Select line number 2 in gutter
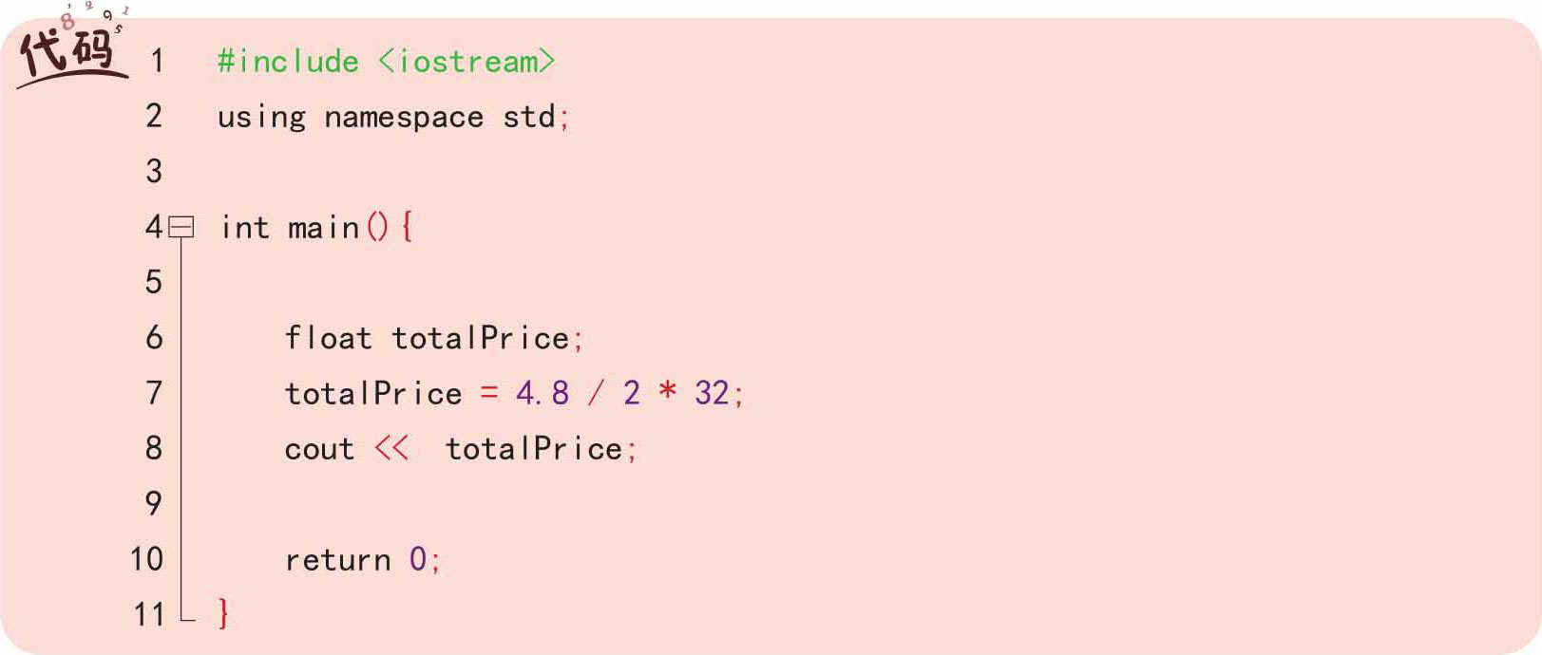This screenshot has width=1542, height=655. 154,117
